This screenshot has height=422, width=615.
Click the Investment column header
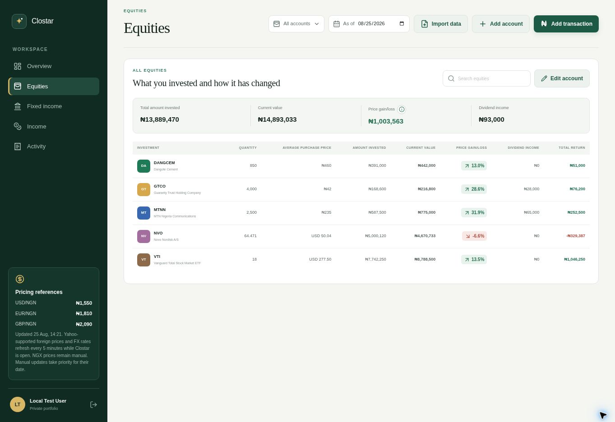coord(148,148)
